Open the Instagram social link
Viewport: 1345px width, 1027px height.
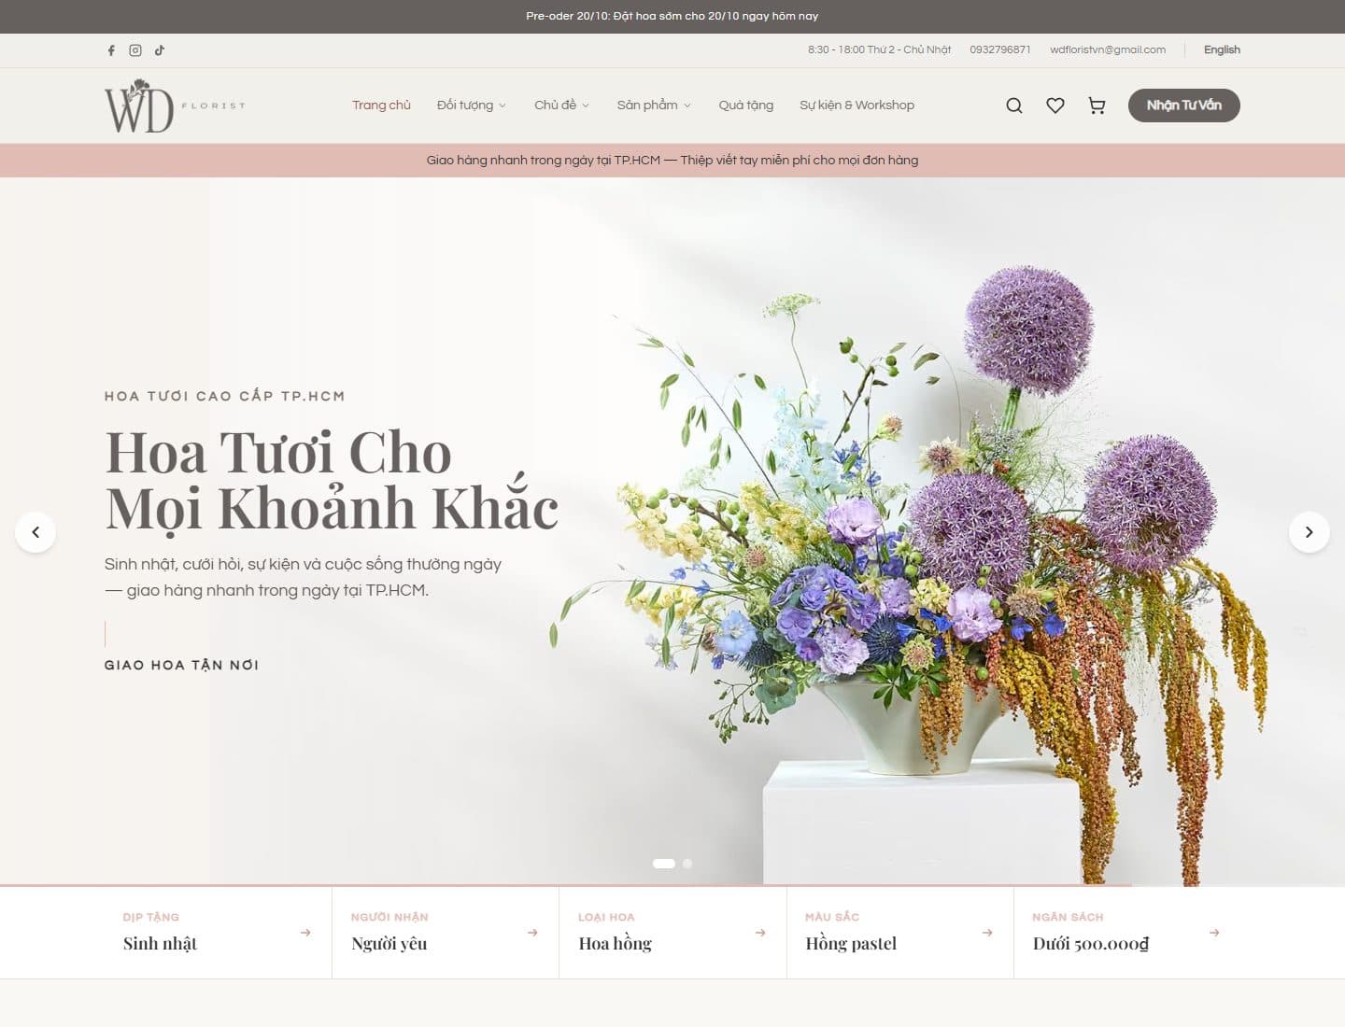tap(135, 50)
